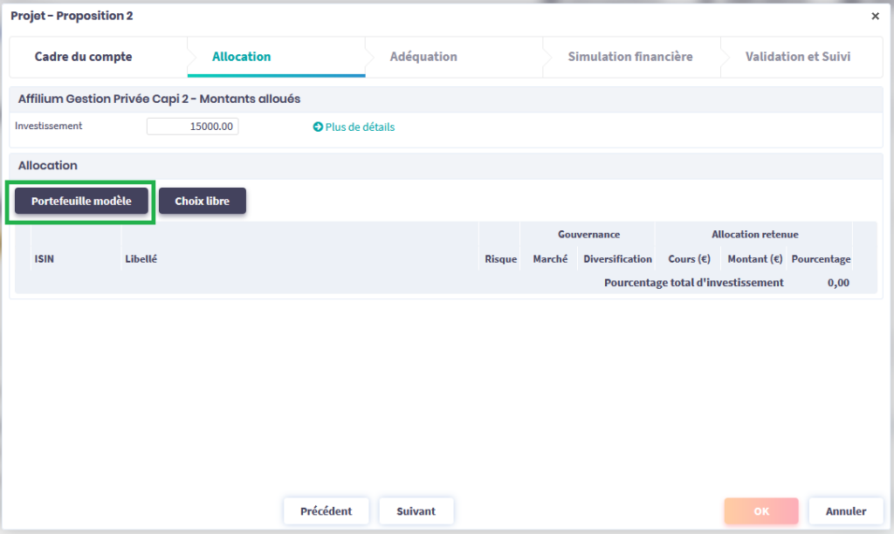
Task: Click the Investissement amount field
Action: (192, 127)
